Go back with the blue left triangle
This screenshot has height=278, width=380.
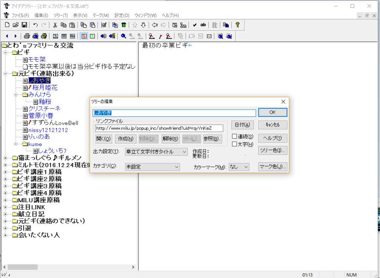tap(7, 36)
